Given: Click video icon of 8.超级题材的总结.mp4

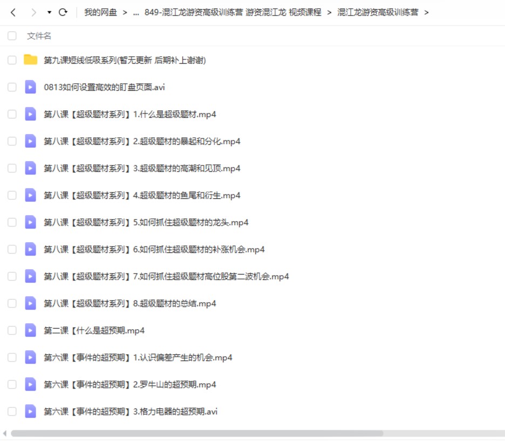Looking at the screenshot, I should point(31,304).
